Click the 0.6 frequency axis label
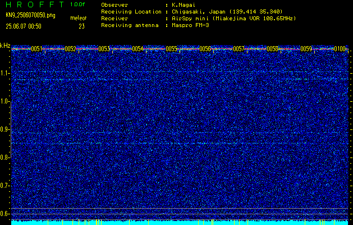This screenshot has width=353, height=225. point(4,214)
